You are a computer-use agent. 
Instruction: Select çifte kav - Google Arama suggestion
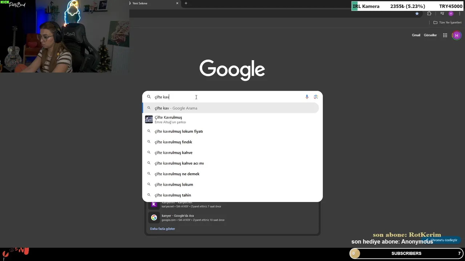click(230, 108)
